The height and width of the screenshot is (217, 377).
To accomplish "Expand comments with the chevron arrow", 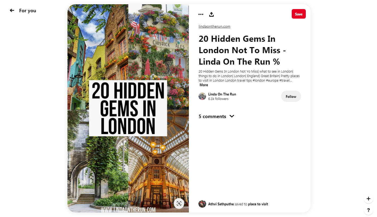I will (232, 116).
